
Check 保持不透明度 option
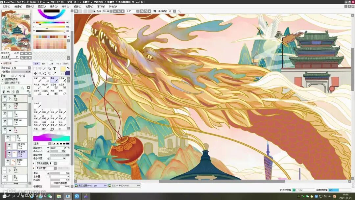(52, 183)
